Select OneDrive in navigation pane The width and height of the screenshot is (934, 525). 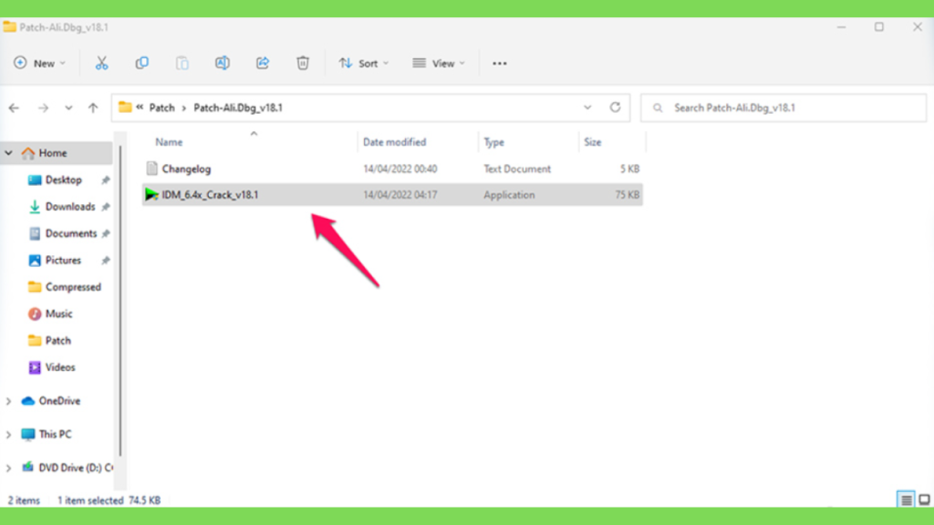click(59, 401)
